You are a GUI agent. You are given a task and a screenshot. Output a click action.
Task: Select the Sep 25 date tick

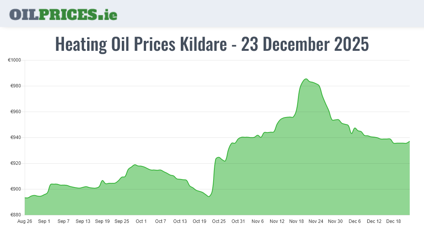(122, 221)
